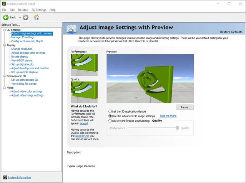Click the Back button label
The height and width of the screenshot is (183, 246).
pyautogui.click(x=13, y=17)
